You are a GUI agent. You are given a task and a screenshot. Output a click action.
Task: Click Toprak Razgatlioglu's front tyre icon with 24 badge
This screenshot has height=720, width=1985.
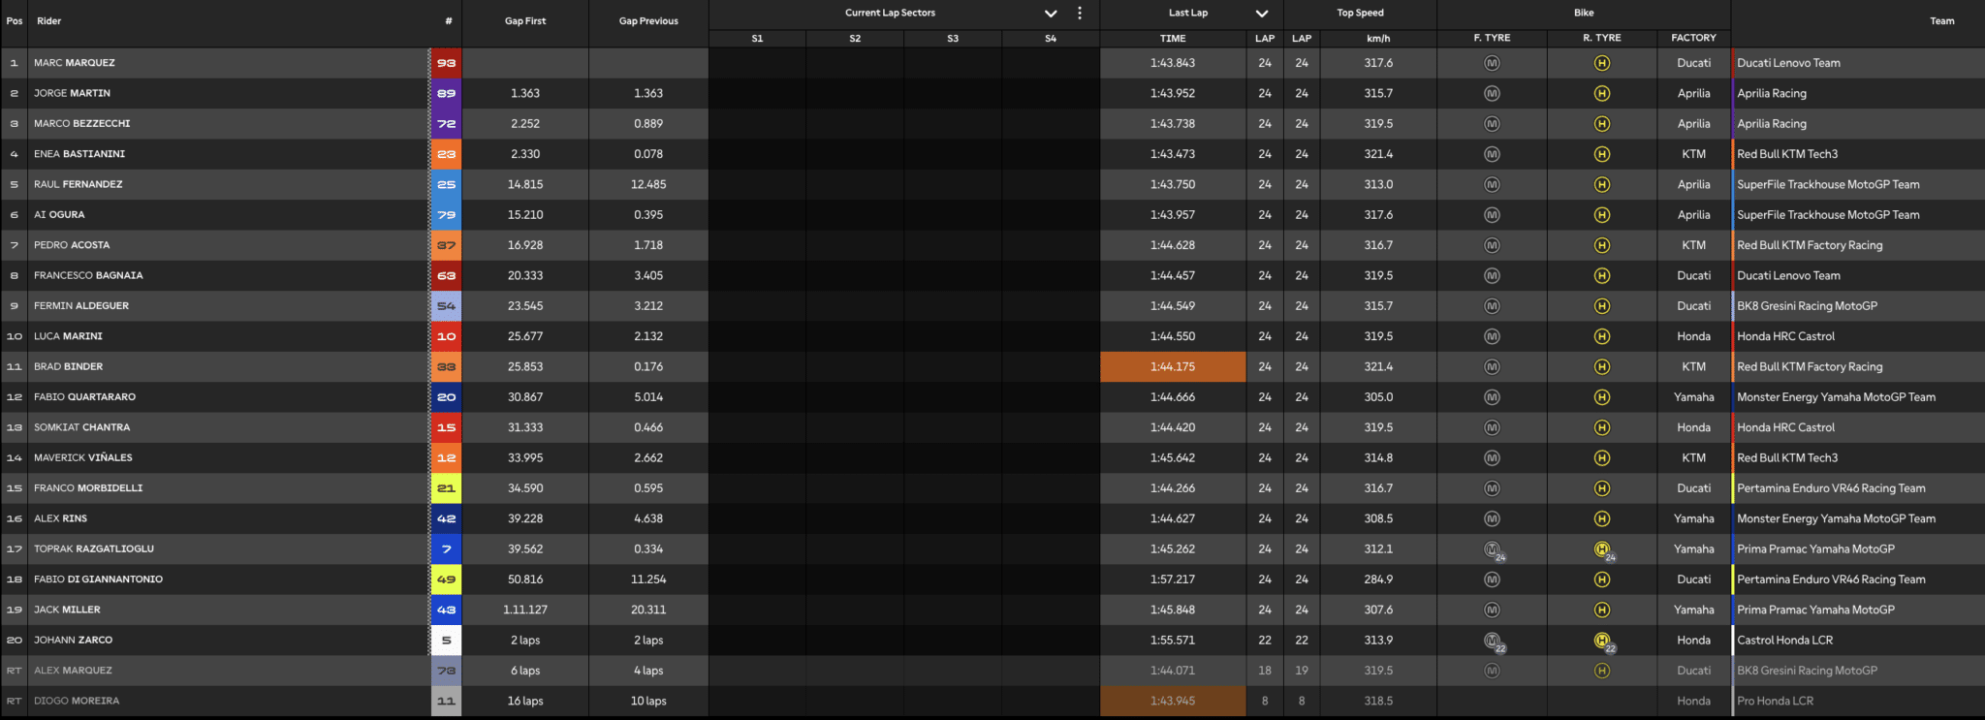click(x=1494, y=550)
